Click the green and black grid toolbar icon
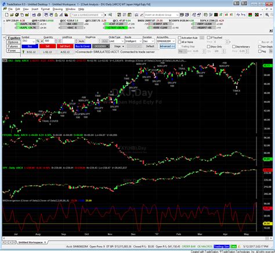The width and height of the screenshot is (275, 253). coord(256,15)
